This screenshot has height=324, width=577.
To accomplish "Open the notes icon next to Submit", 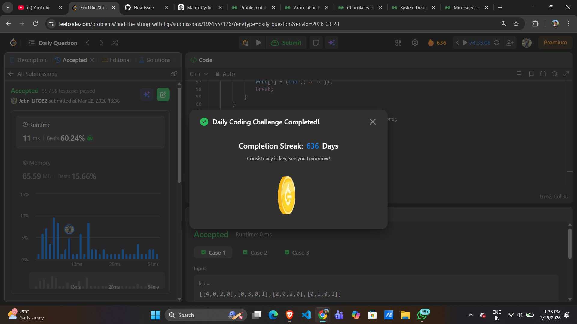I will 316,43.
